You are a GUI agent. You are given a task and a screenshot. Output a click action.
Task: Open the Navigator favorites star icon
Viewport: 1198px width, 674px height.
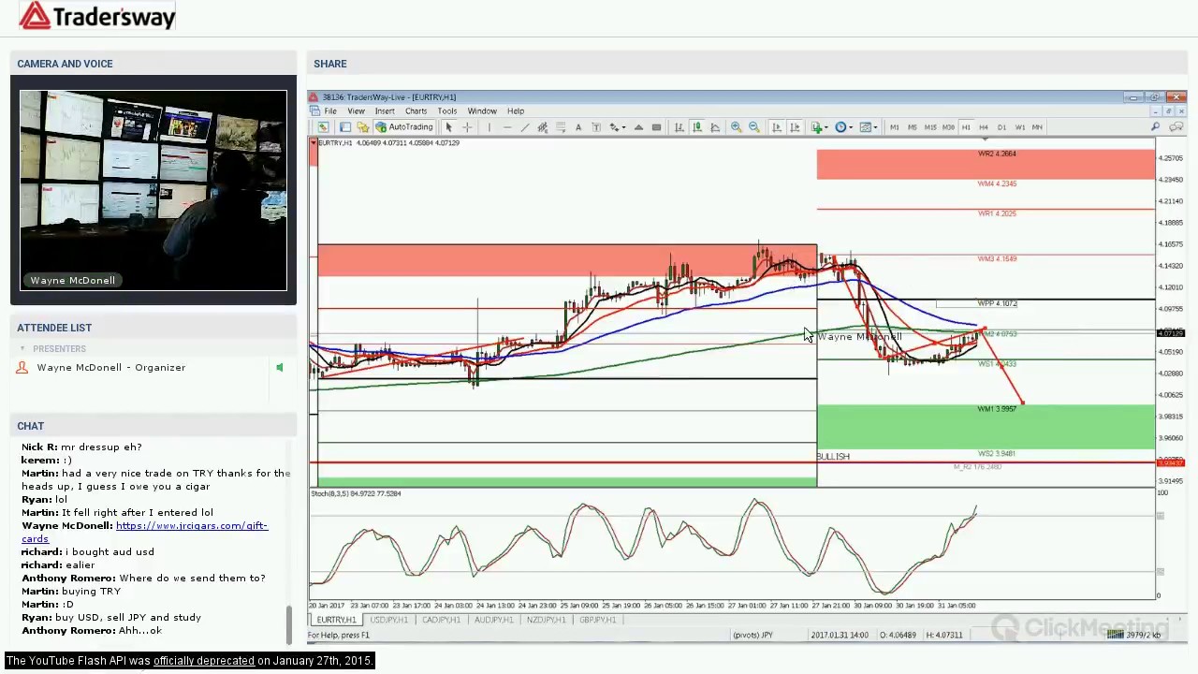click(363, 127)
